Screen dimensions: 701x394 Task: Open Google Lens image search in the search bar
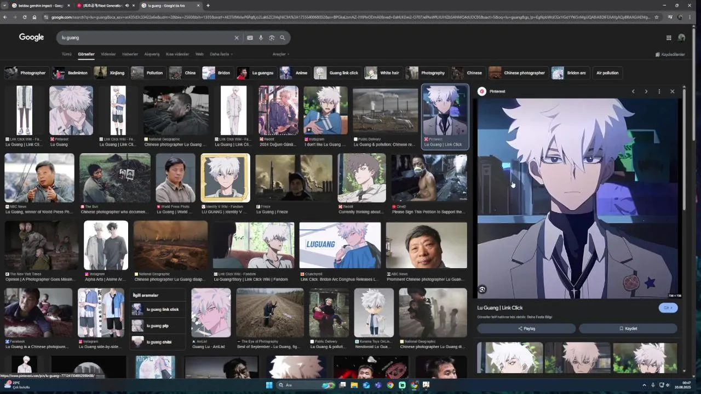(272, 38)
